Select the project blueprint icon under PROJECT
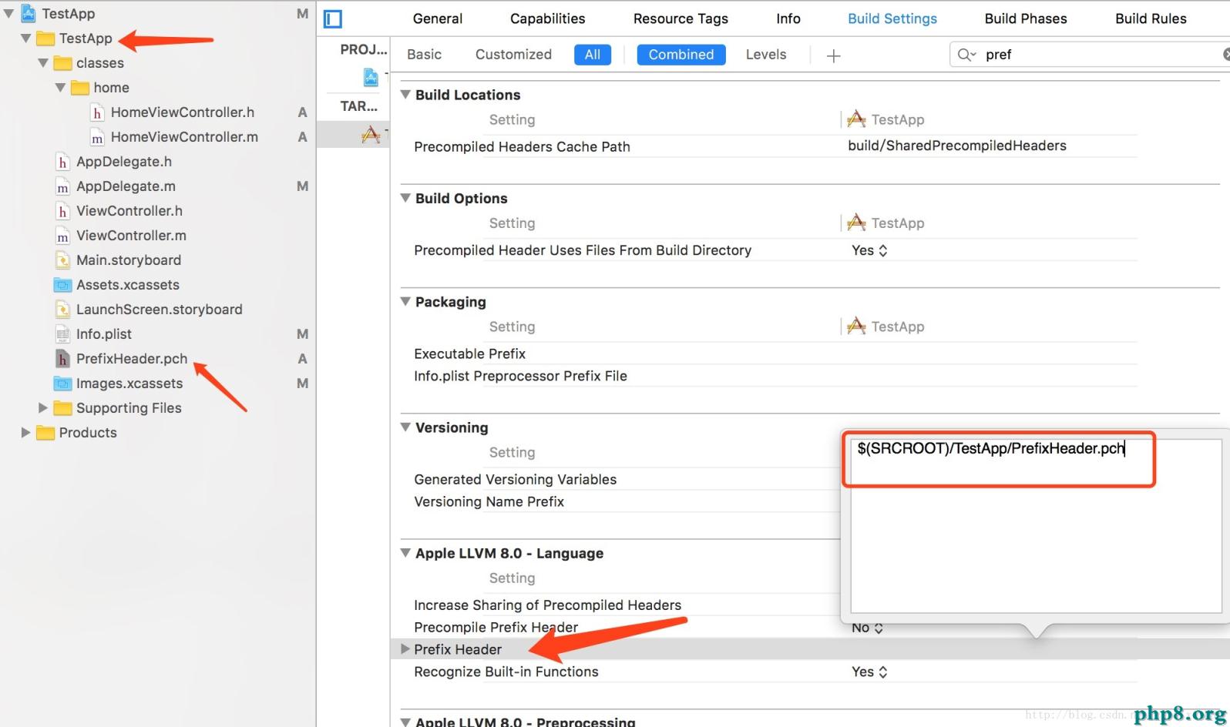The image size is (1230, 727). point(371,77)
